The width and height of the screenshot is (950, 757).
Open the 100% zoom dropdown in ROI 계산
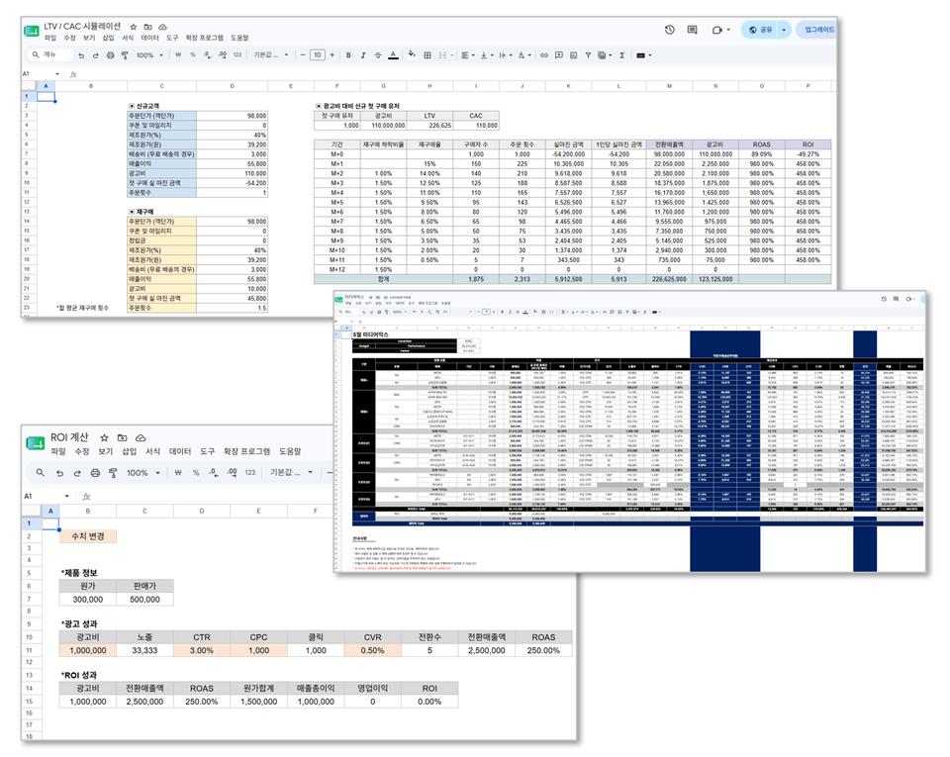click(142, 472)
